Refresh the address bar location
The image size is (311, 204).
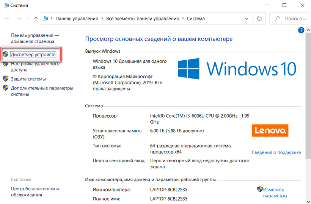(259, 19)
